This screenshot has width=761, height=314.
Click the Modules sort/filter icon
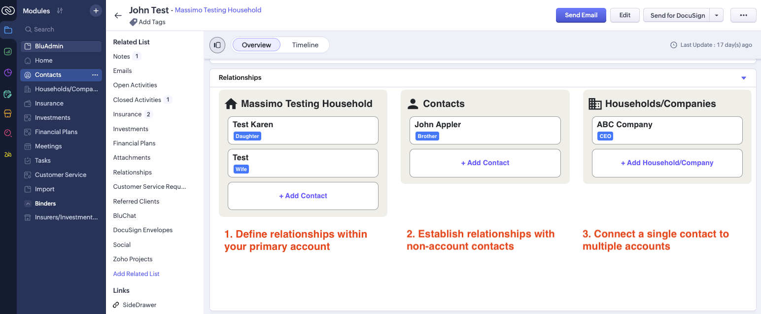point(60,11)
